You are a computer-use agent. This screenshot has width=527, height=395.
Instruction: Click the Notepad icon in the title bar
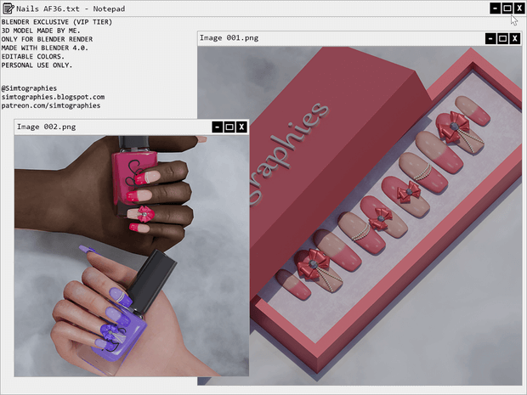click(x=8, y=8)
